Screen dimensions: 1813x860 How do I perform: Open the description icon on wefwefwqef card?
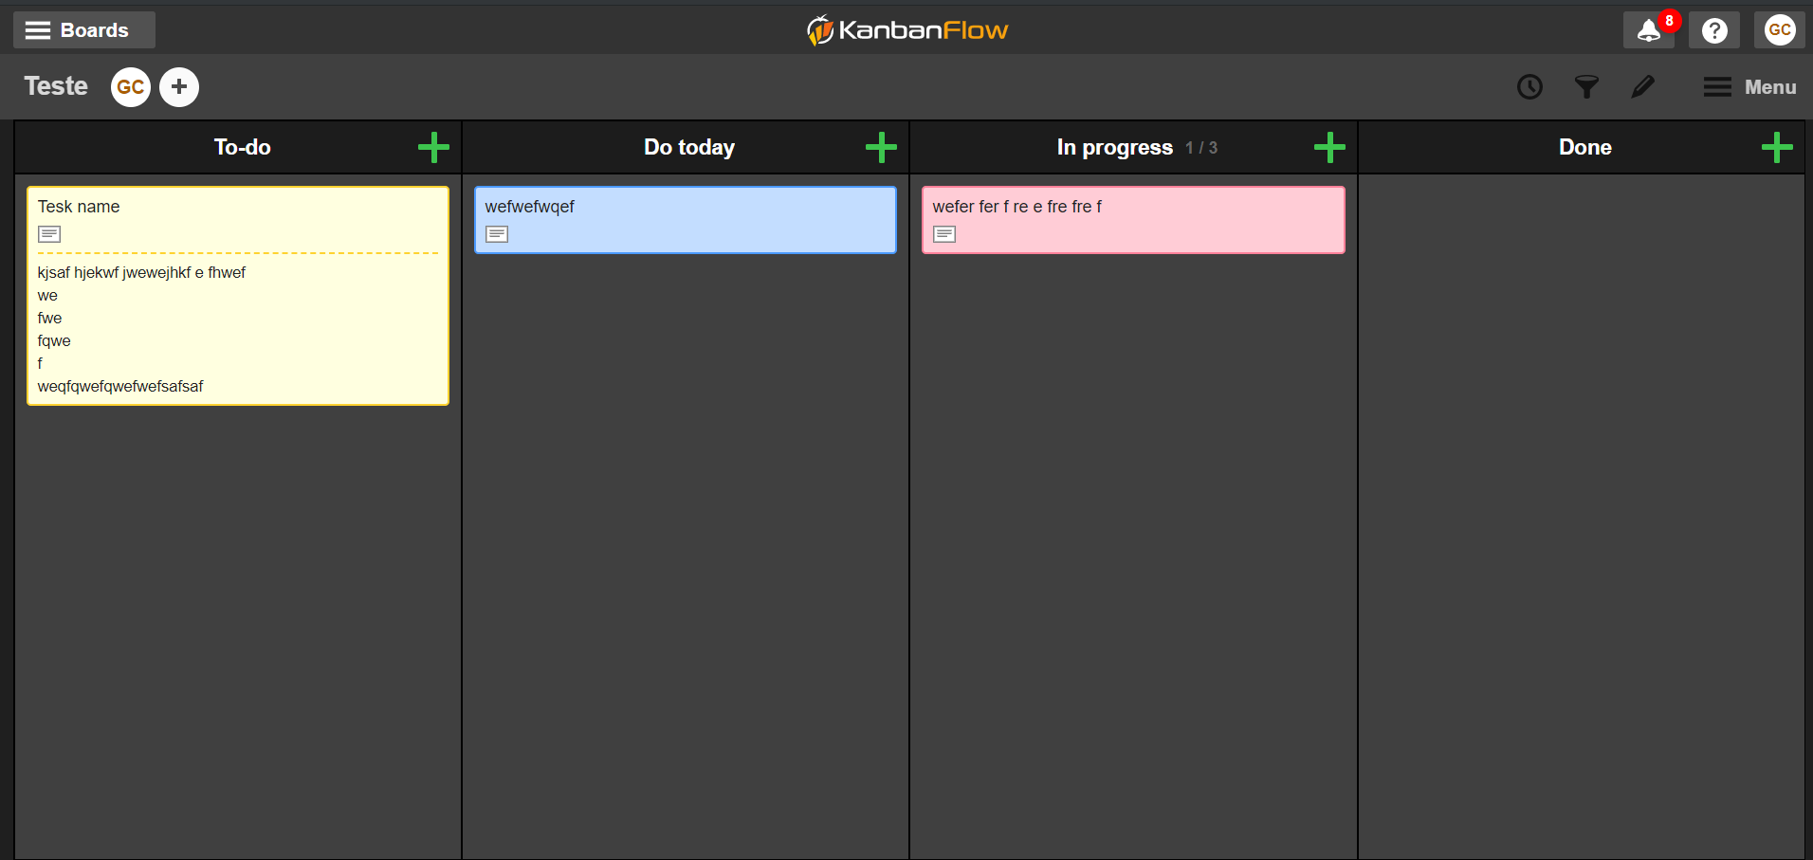pos(496,233)
